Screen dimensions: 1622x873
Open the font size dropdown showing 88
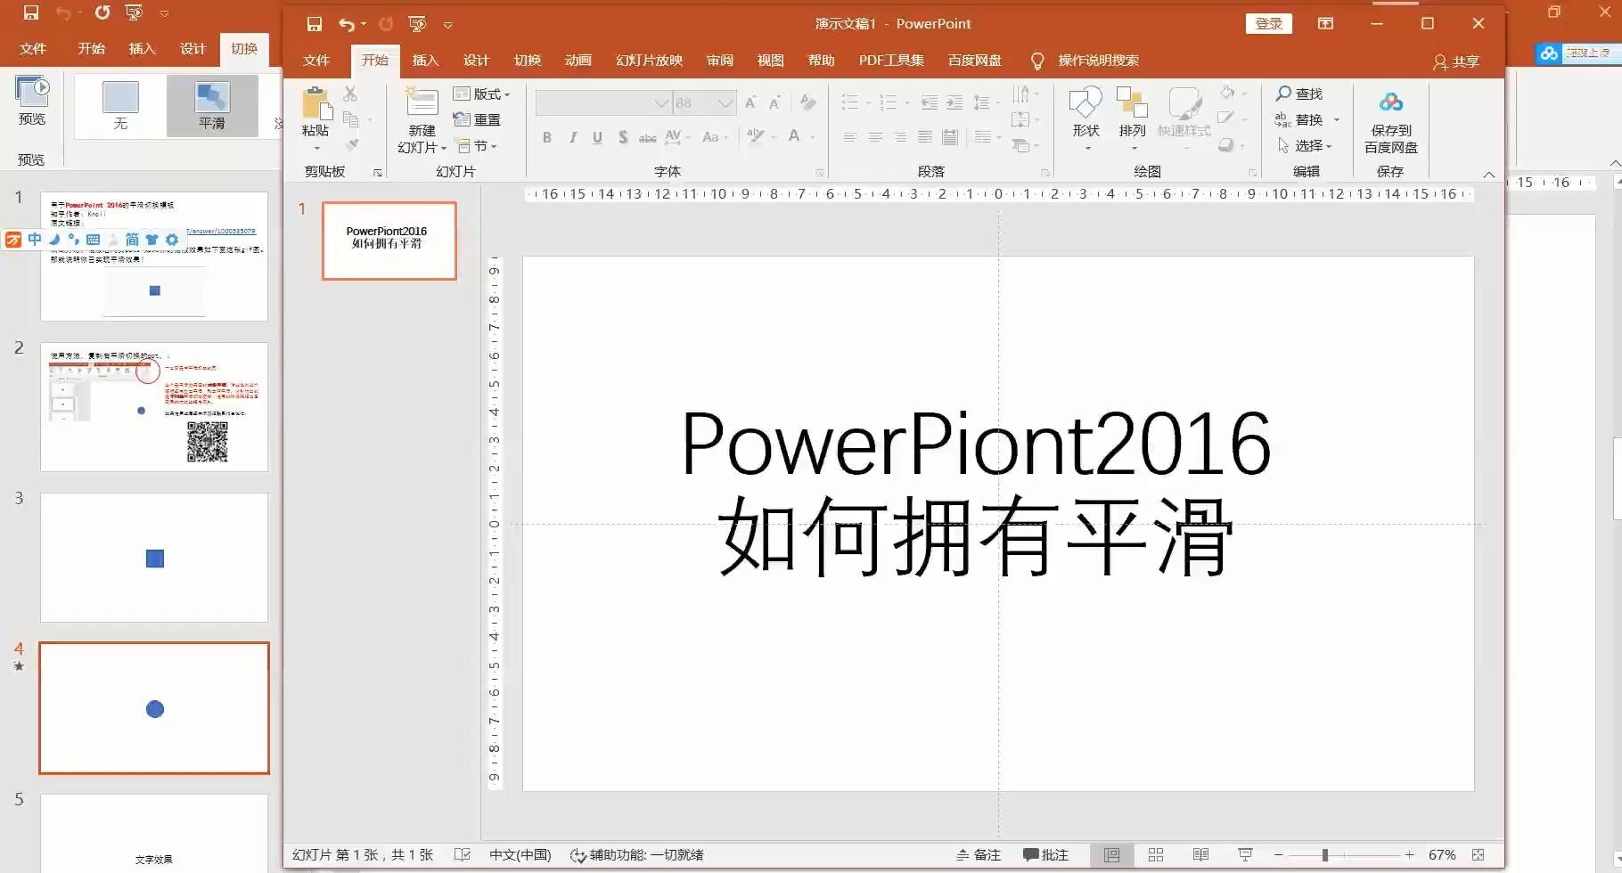click(x=704, y=103)
